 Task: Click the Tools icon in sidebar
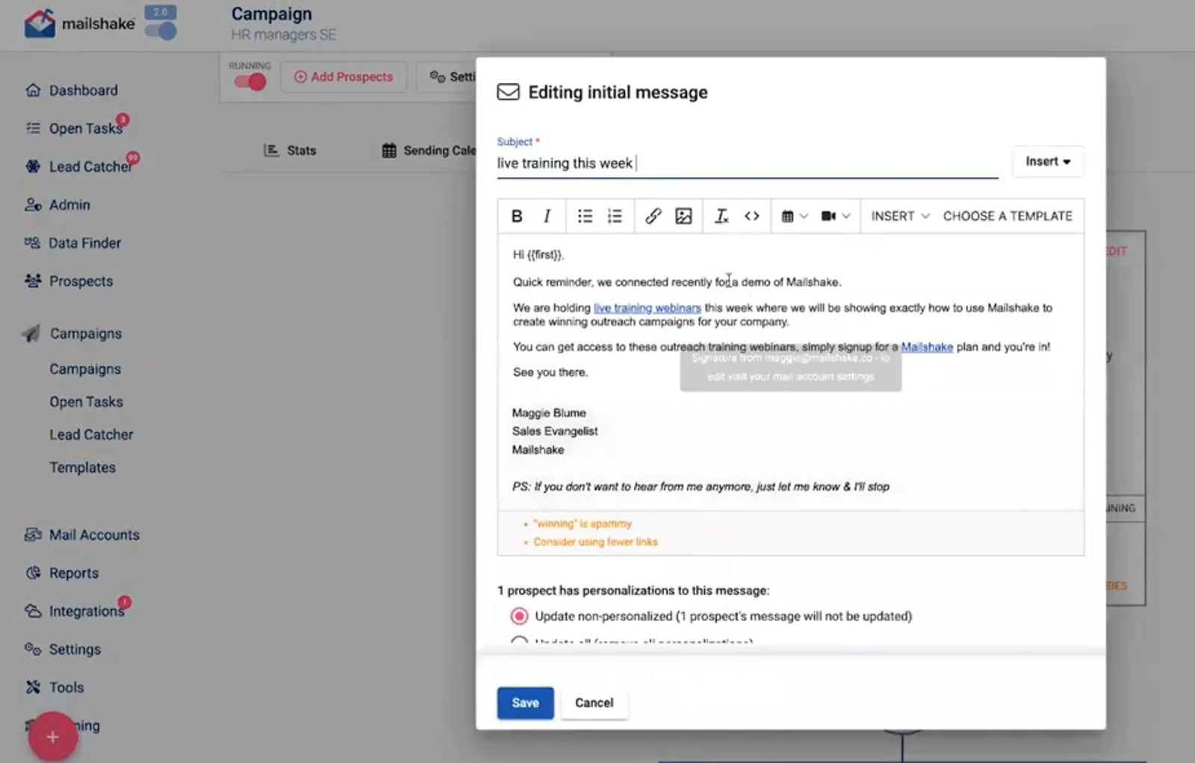tap(33, 687)
